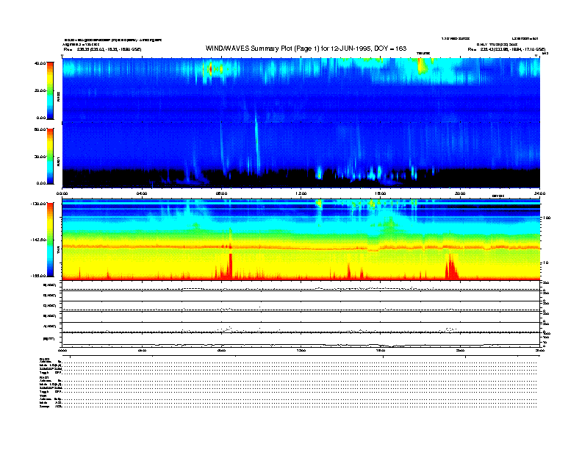
Task: Click 12:00 on the RAD1 time axis
Action: pos(301,193)
